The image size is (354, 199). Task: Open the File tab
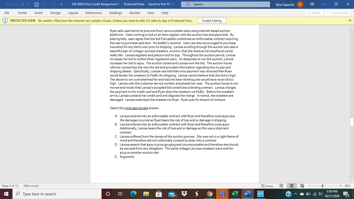pos(7,13)
